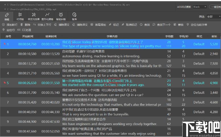Select start time 00:00:44,900
Image resolution: width=221 pixels, height=137 pixels.
point(27,122)
